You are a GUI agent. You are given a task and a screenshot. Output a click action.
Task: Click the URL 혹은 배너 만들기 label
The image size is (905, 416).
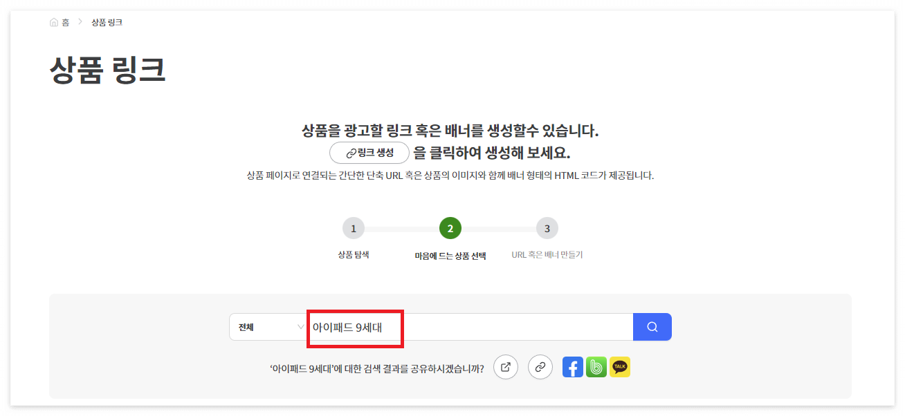(x=547, y=255)
